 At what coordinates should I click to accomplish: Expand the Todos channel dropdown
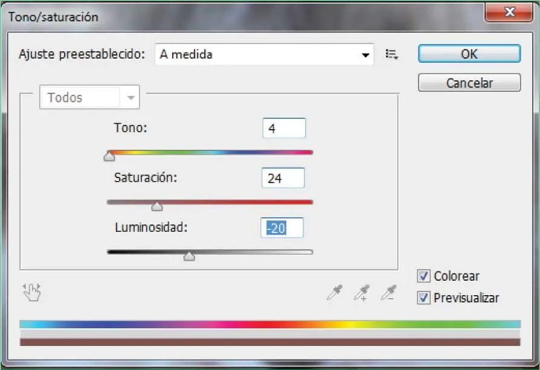(x=89, y=98)
